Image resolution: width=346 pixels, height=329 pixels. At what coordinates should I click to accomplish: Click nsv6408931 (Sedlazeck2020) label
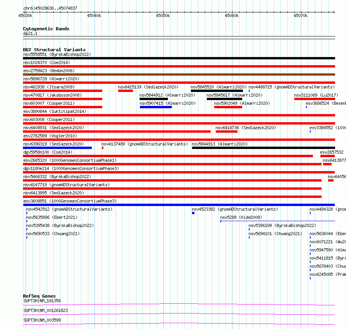54,128
